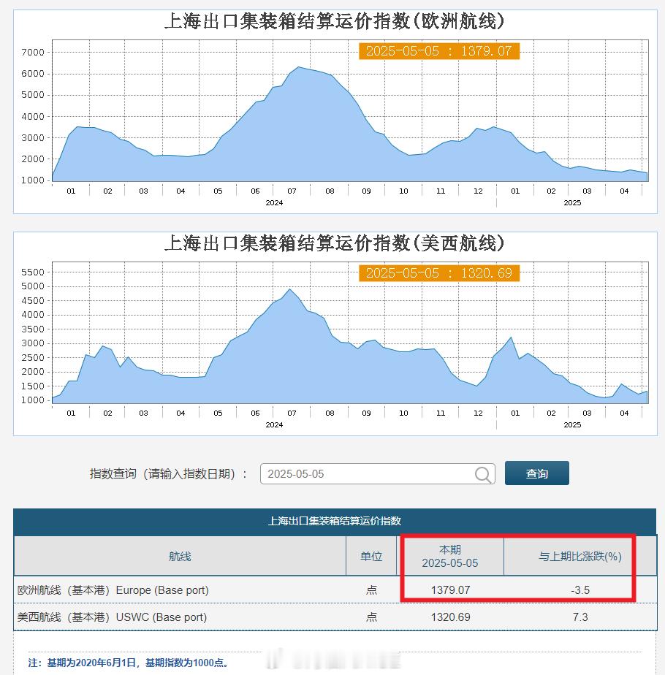
Task: Click the 本期 2025-05-05 column header
Action: click(449, 556)
